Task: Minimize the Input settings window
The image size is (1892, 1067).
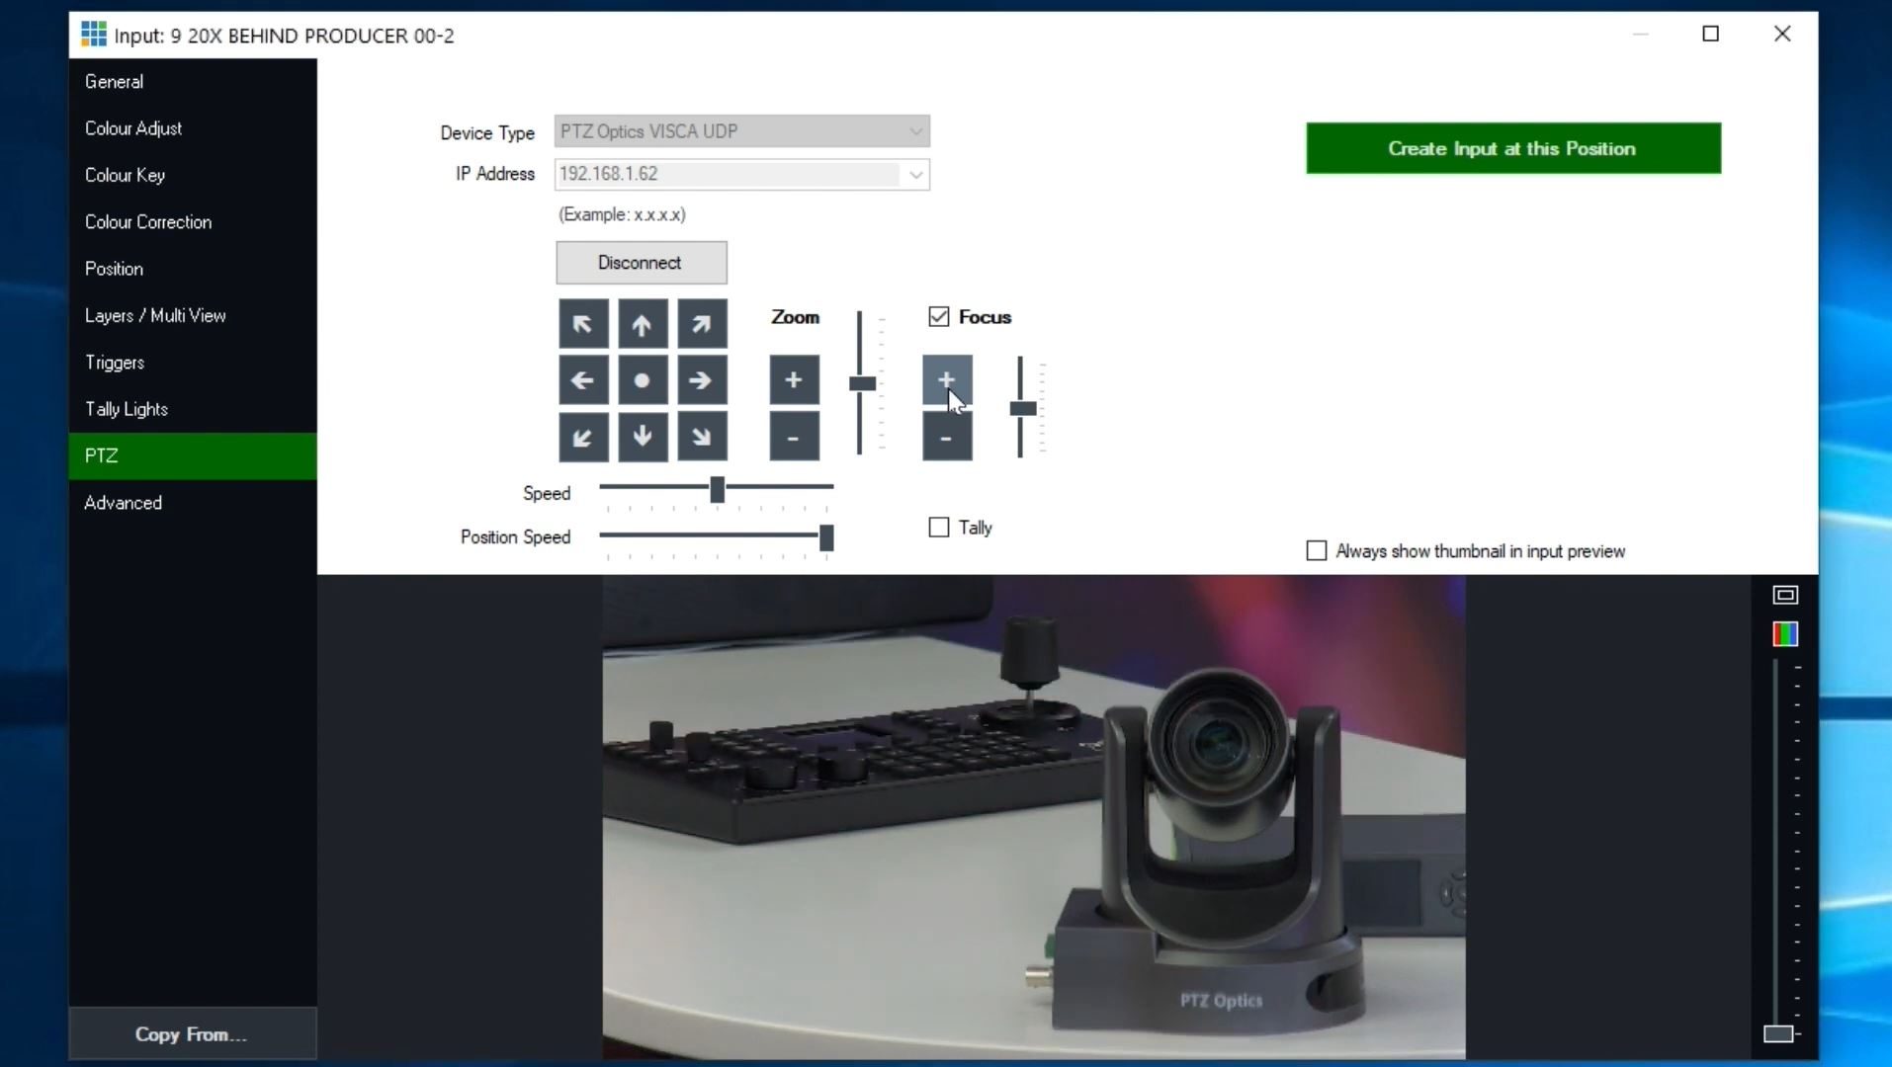Action: pos(1641,35)
